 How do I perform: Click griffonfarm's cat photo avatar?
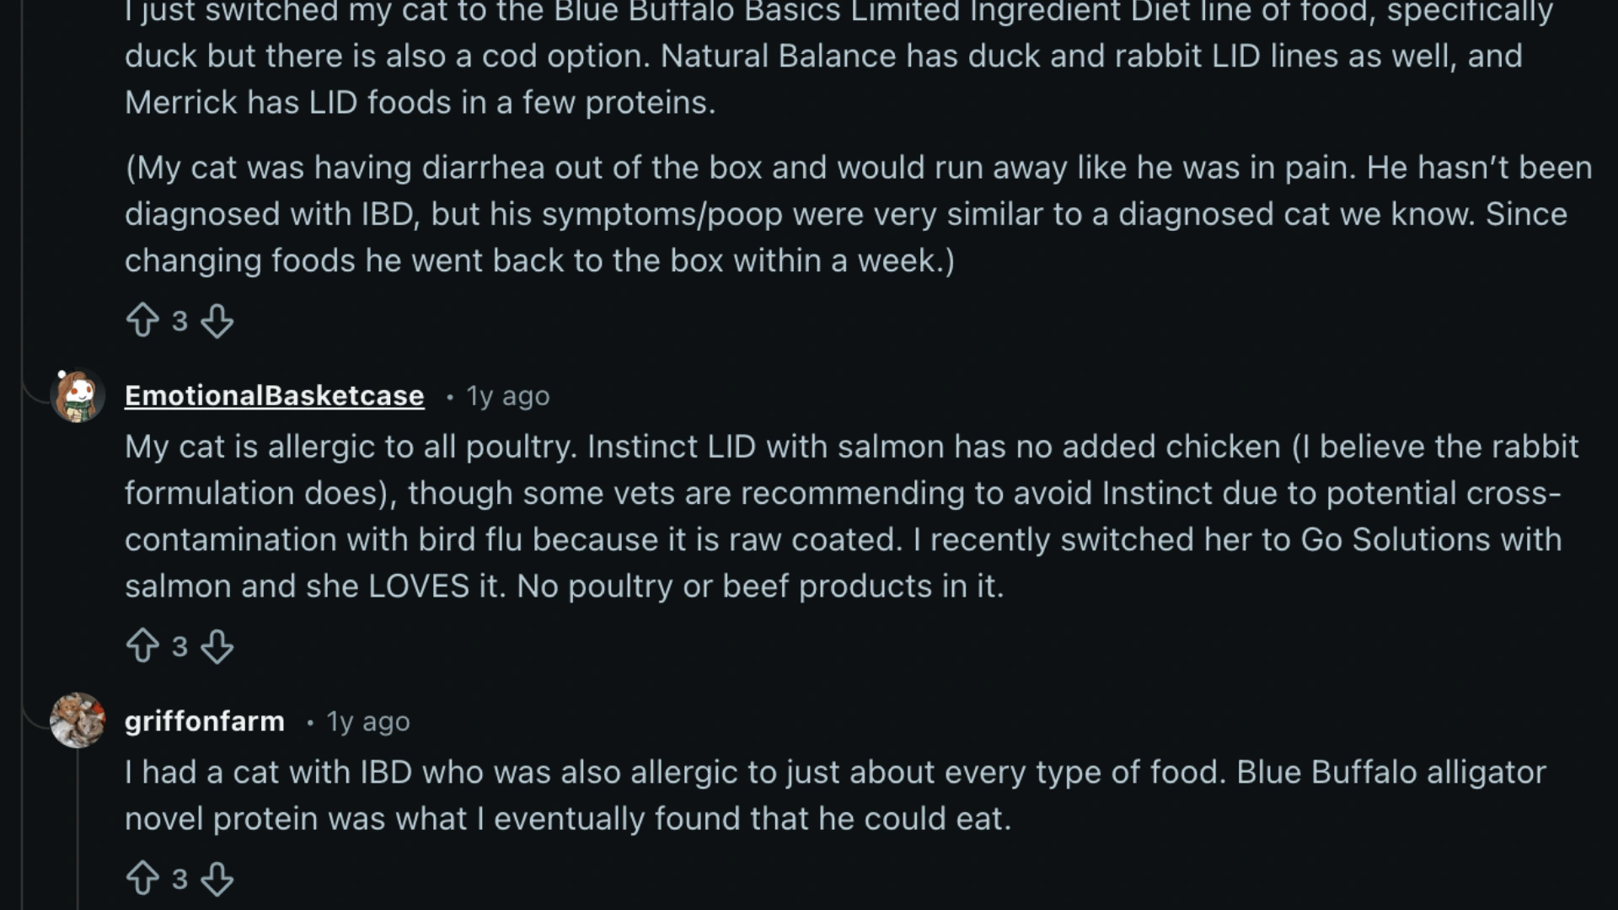click(77, 720)
